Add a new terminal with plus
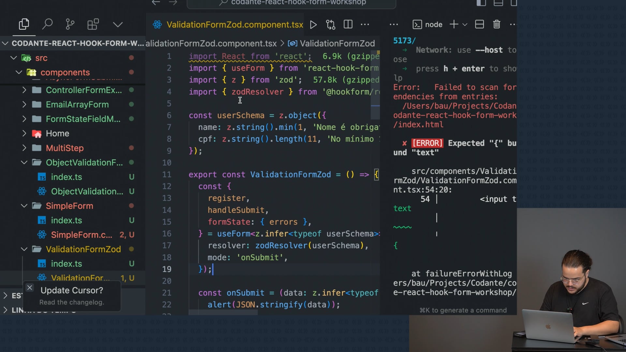The image size is (626, 352). point(454,24)
